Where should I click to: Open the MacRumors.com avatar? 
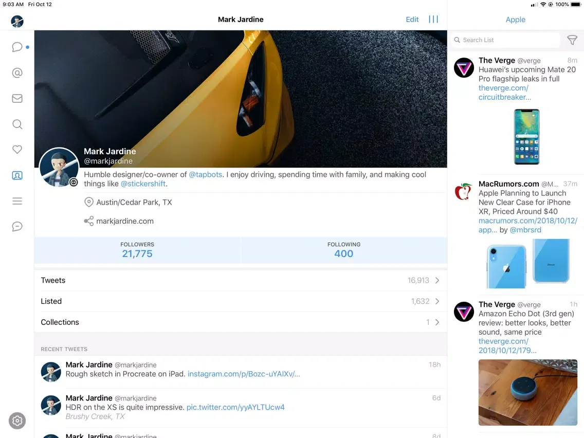[464, 191]
